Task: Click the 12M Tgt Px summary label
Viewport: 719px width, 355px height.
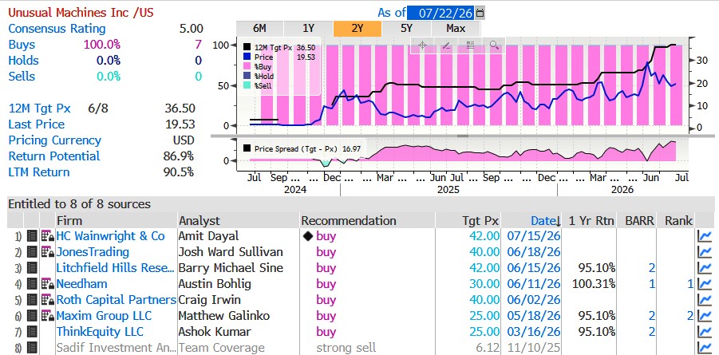Action: click(39, 108)
